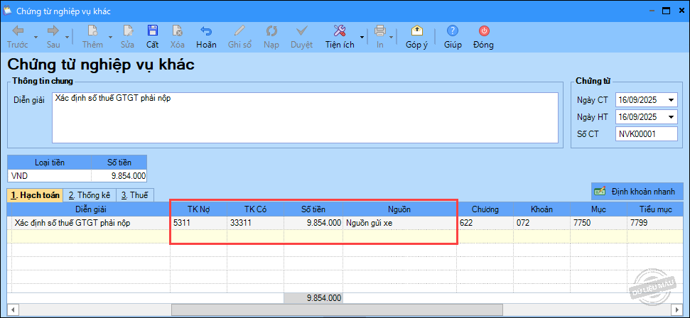Click the Số CT input field

click(x=646, y=133)
